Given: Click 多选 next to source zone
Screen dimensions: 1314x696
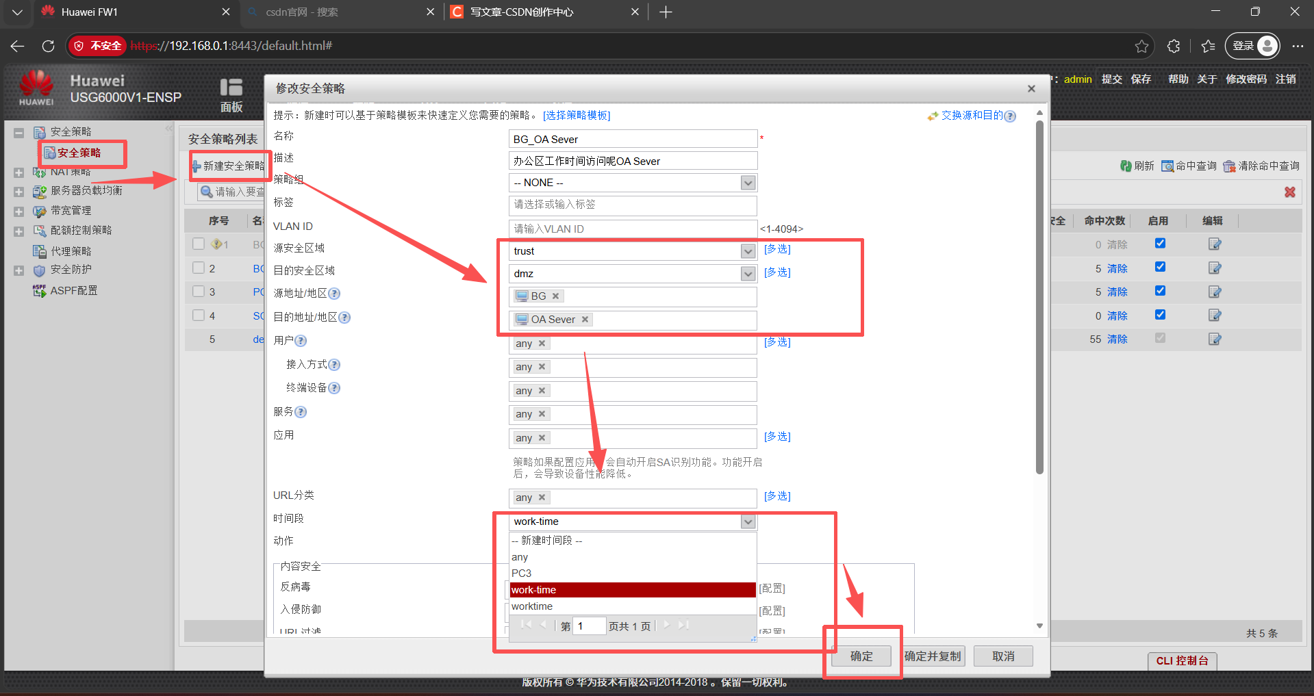Looking at the screenshot, I should tap(777, 249).
